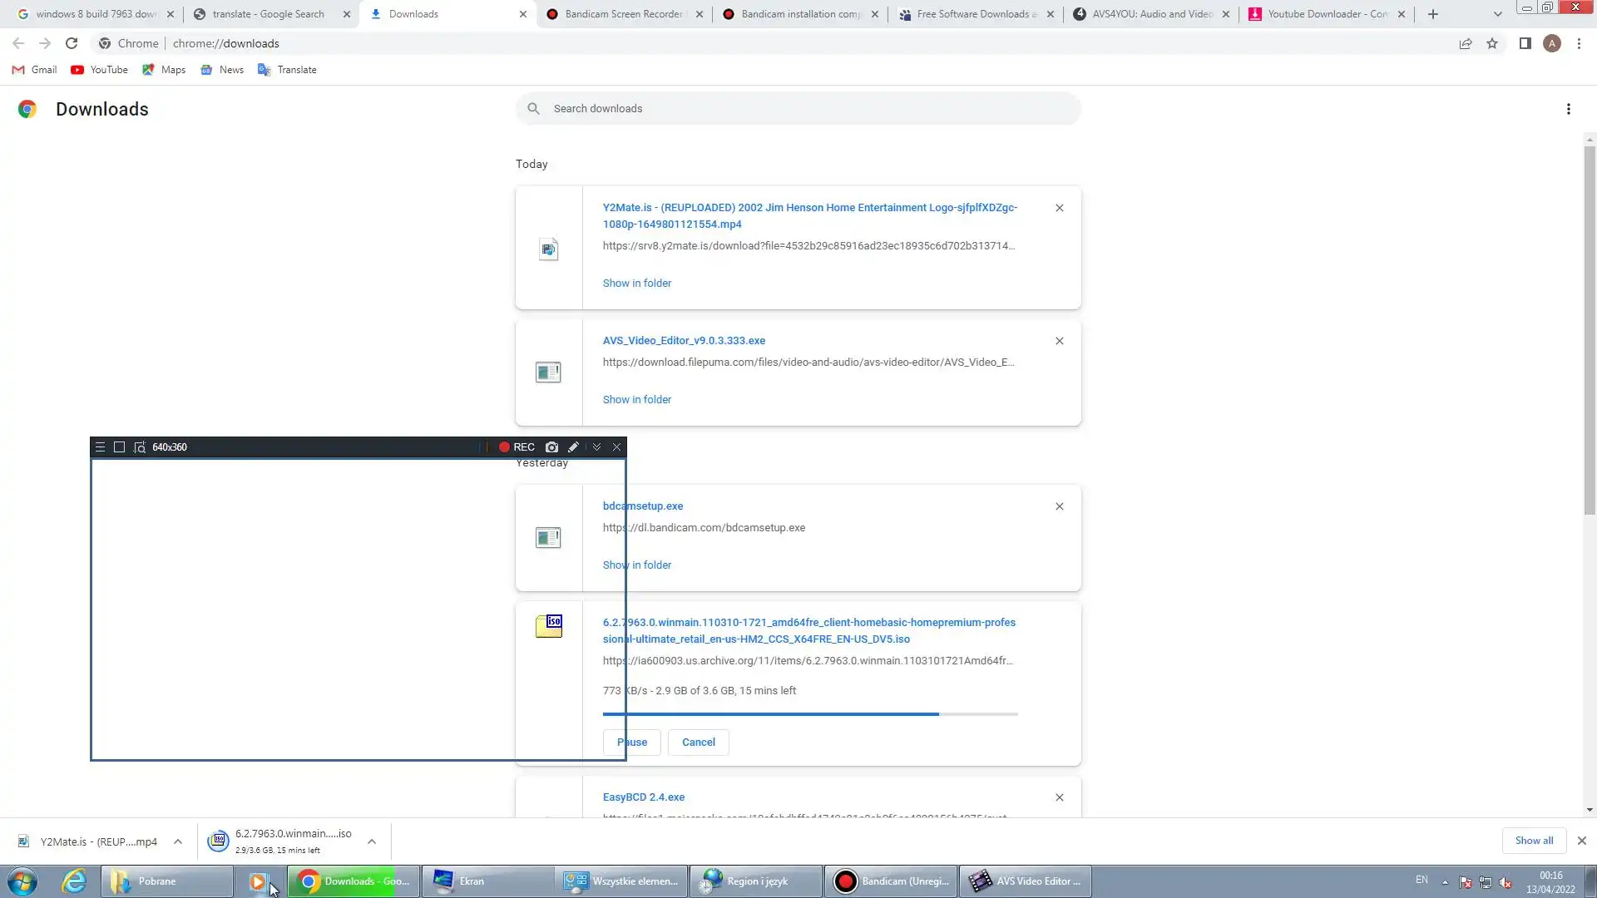Start Bandicam recording with REC button
Screen dimensions: 1597x898
[x=517, y=447]
